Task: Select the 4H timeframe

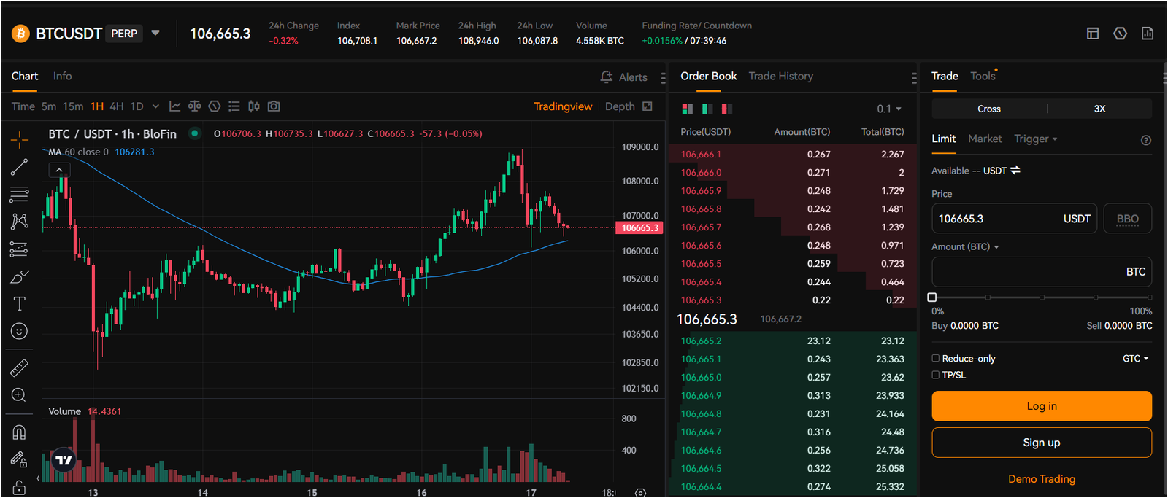Action: point(116,106)
